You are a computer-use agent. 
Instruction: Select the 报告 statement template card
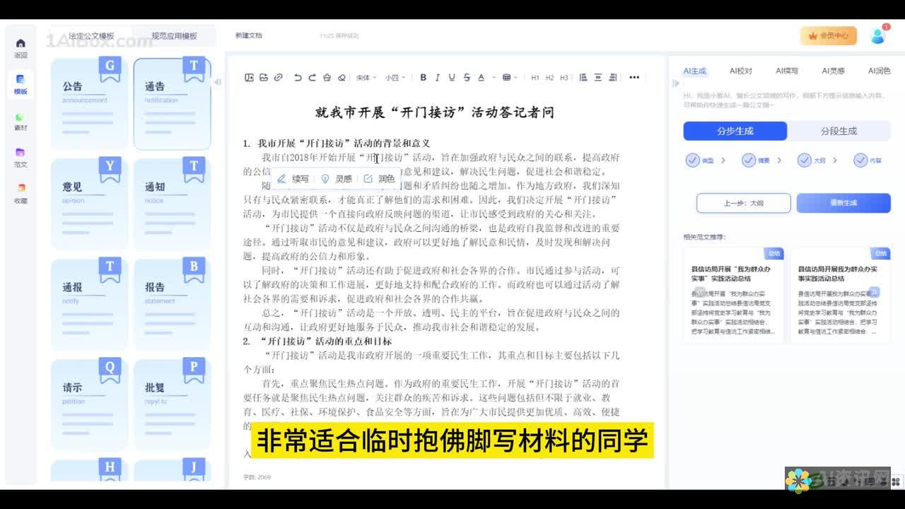click(x=172, y=305)
